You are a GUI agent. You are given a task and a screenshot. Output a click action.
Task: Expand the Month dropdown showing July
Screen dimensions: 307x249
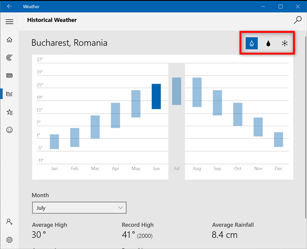point(79,207)
